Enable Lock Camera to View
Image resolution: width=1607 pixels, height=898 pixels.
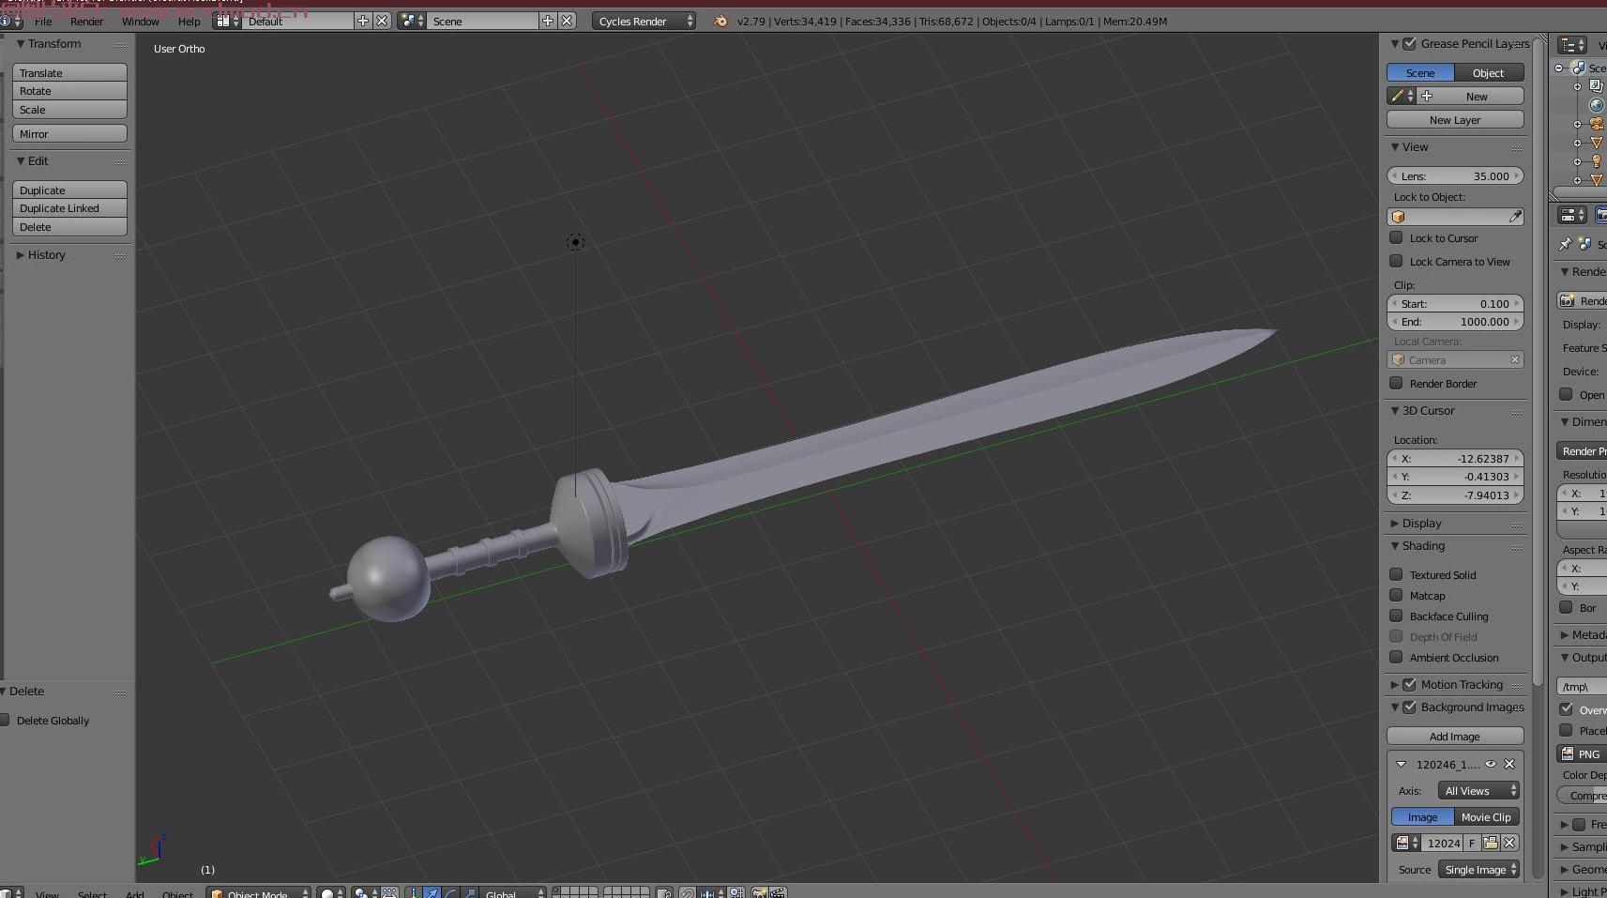coord(1396,262)
